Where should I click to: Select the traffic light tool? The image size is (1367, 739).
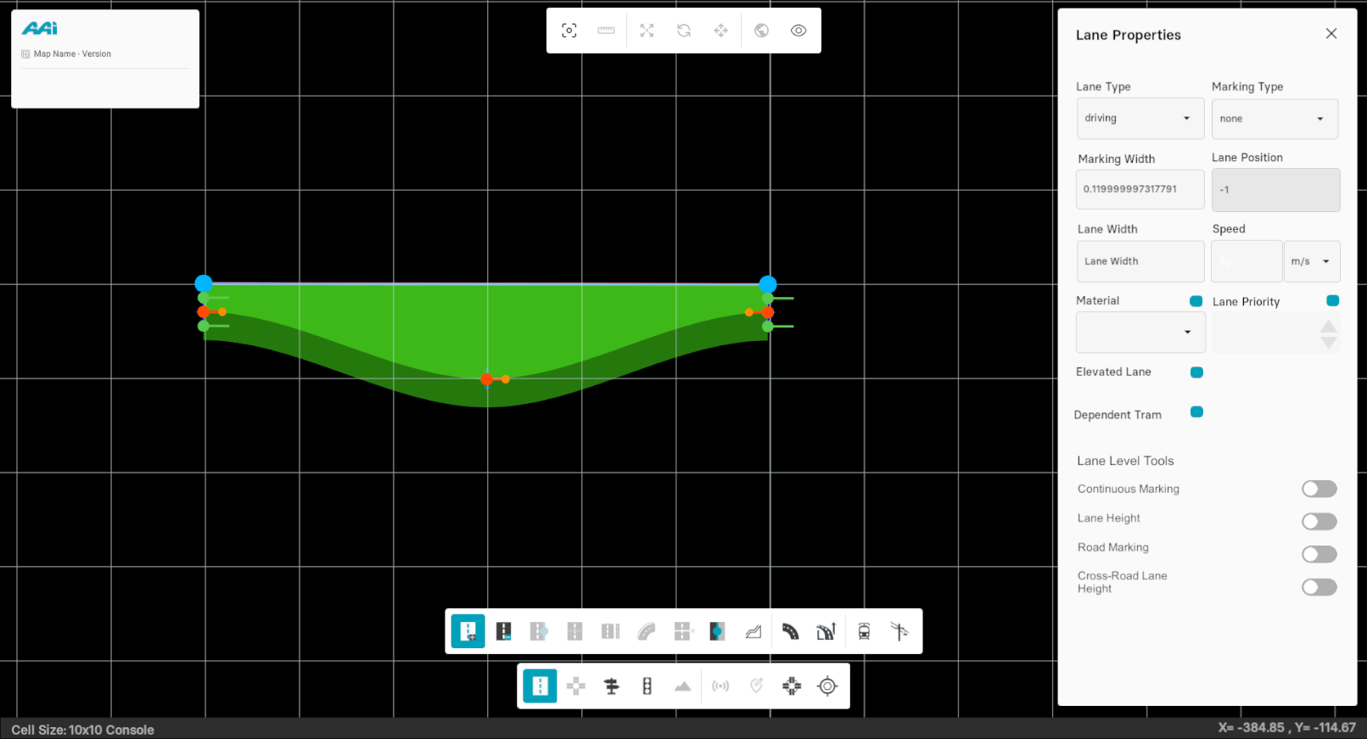point(647,686)
